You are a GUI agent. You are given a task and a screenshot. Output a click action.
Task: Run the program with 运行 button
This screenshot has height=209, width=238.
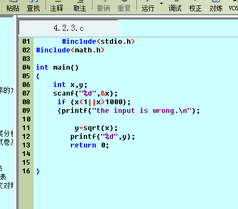coord(148,6)
